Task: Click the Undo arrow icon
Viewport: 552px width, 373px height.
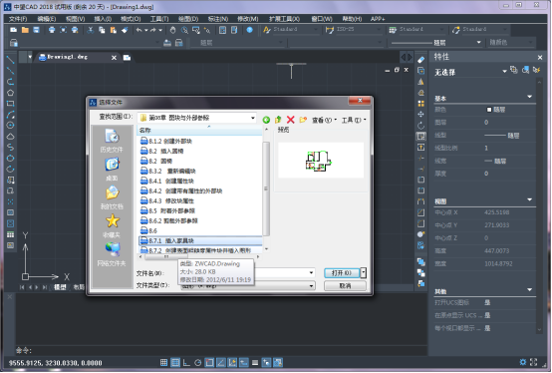Action: (139, 30)
